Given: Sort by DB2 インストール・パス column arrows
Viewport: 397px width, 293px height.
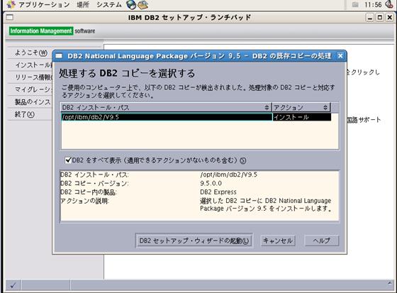Looking at the screenshot, I should tap(267, 107).
